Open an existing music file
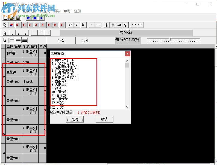The height and width of the screenshot is (165, 217). (x=12, y=18)
